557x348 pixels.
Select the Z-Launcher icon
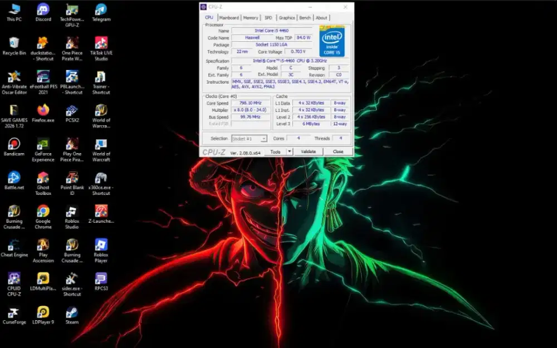click(x=101, y=214)
